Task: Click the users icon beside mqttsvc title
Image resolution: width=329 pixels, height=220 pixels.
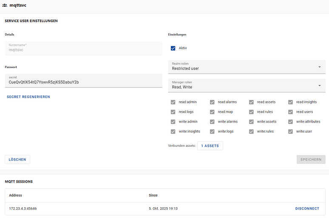Action: pyautogui.click(x=5, y=6)
